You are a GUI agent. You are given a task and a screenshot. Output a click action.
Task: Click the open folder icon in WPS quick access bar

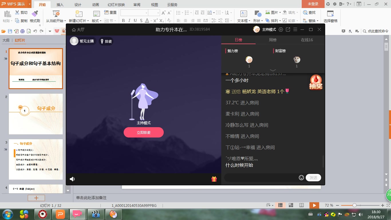coord(4,31)
